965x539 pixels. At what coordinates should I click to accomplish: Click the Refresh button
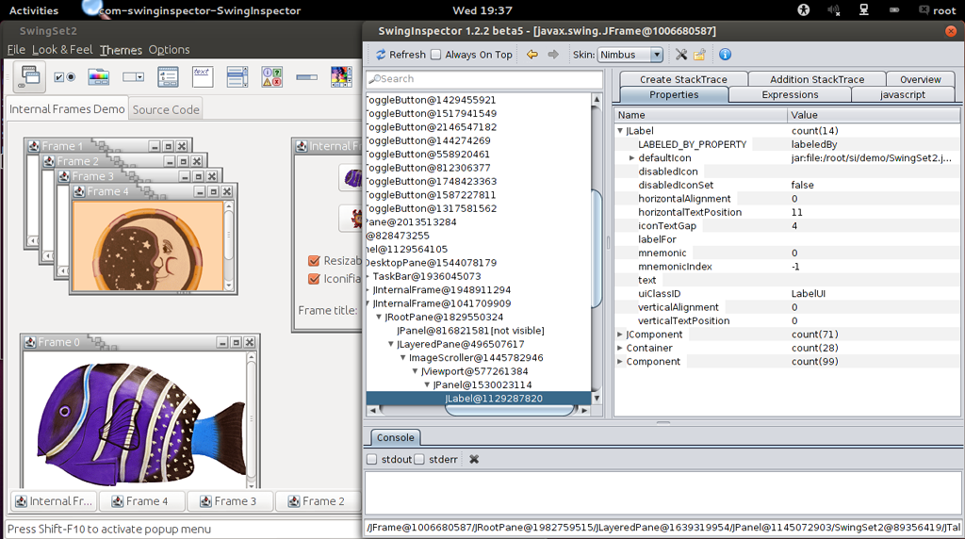pyautogui.click(x=400, y=55)
